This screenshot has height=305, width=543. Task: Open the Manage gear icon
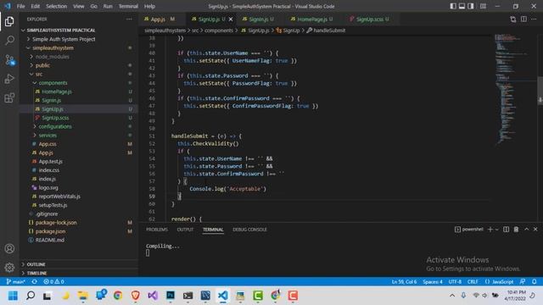(x=9, y=267)
